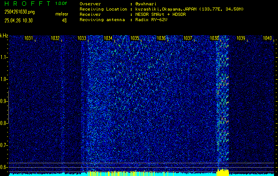Click the 1.1 kHz frequency label

(x=3, y=57)
